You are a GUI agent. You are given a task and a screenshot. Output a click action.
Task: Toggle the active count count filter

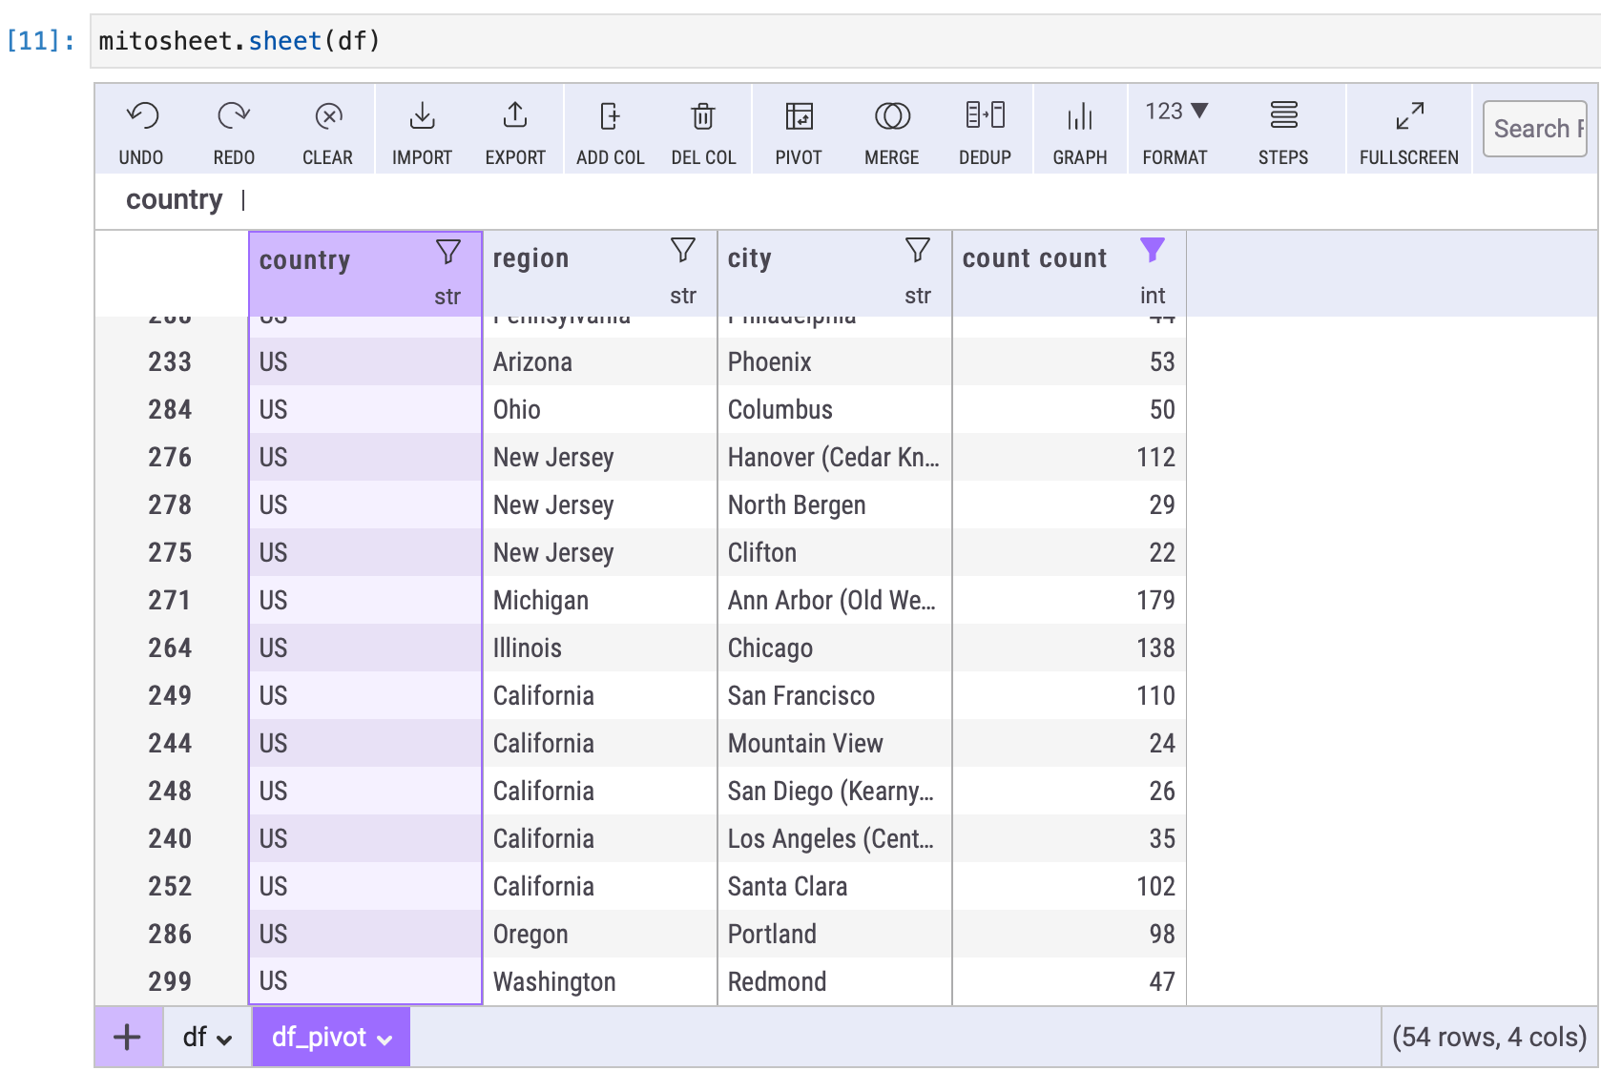coord(1152,250)
